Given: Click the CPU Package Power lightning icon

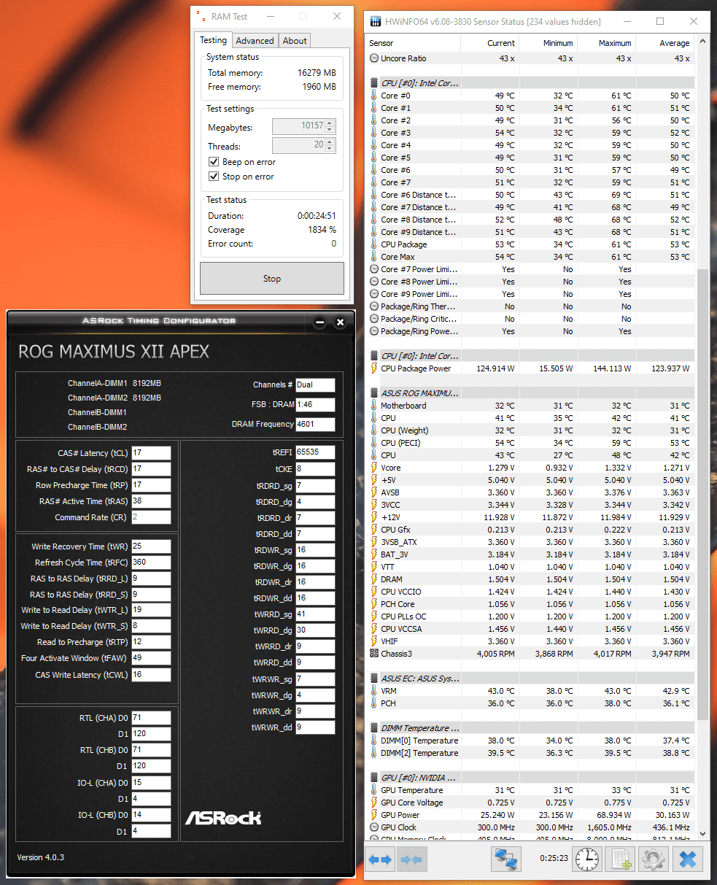Looking at the screenshot, I should pyautogui.click(x=374, y=368).
